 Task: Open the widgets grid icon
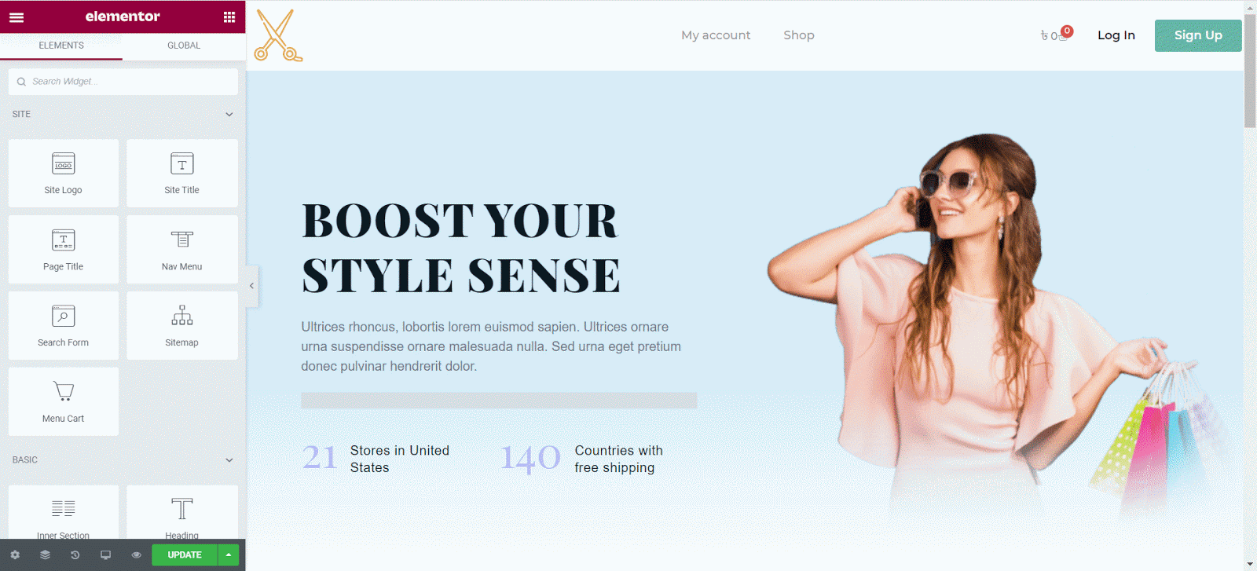tap(229, 16)
